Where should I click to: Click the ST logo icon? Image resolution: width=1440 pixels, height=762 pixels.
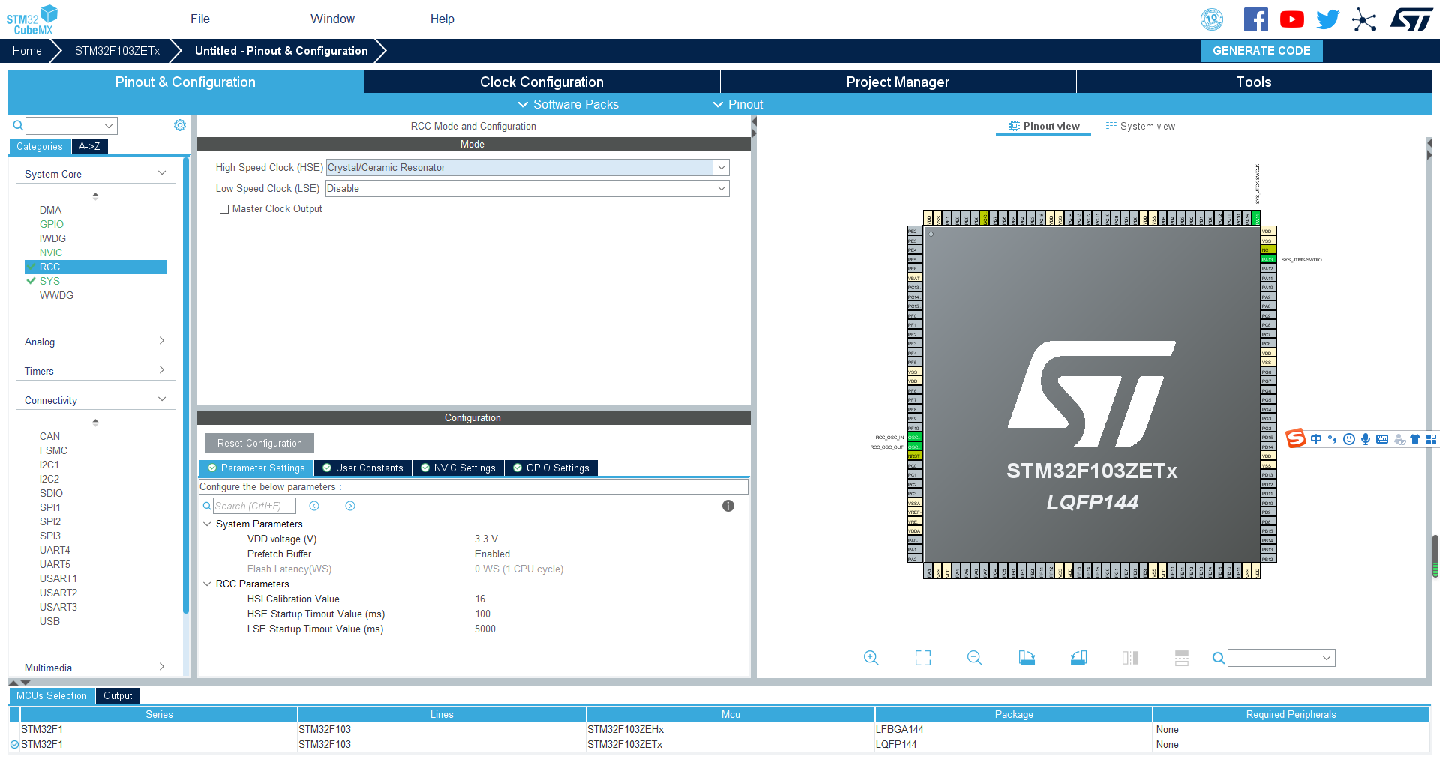1411,19
